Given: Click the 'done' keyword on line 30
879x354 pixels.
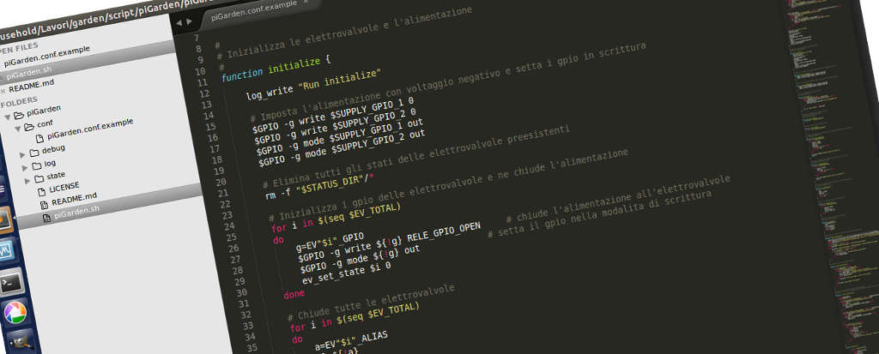Looking at the screenshot, I should 294,293.
